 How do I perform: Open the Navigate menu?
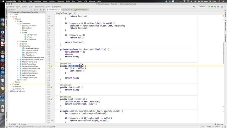point(38,1)
